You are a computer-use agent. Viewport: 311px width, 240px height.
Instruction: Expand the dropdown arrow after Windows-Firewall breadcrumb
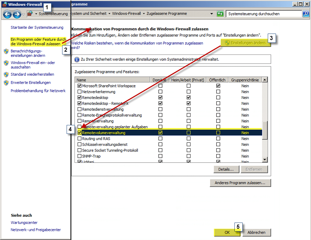point(144,14)
